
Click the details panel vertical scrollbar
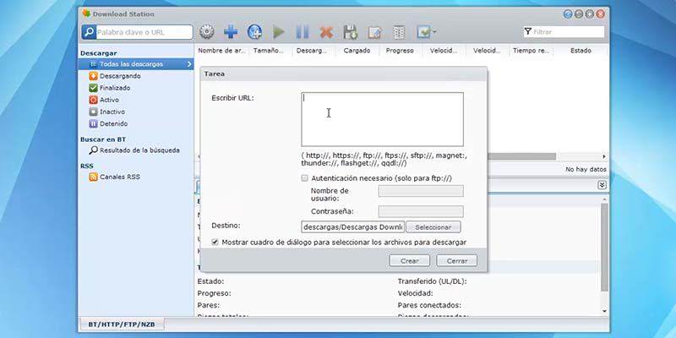click(x=604, y=248)
